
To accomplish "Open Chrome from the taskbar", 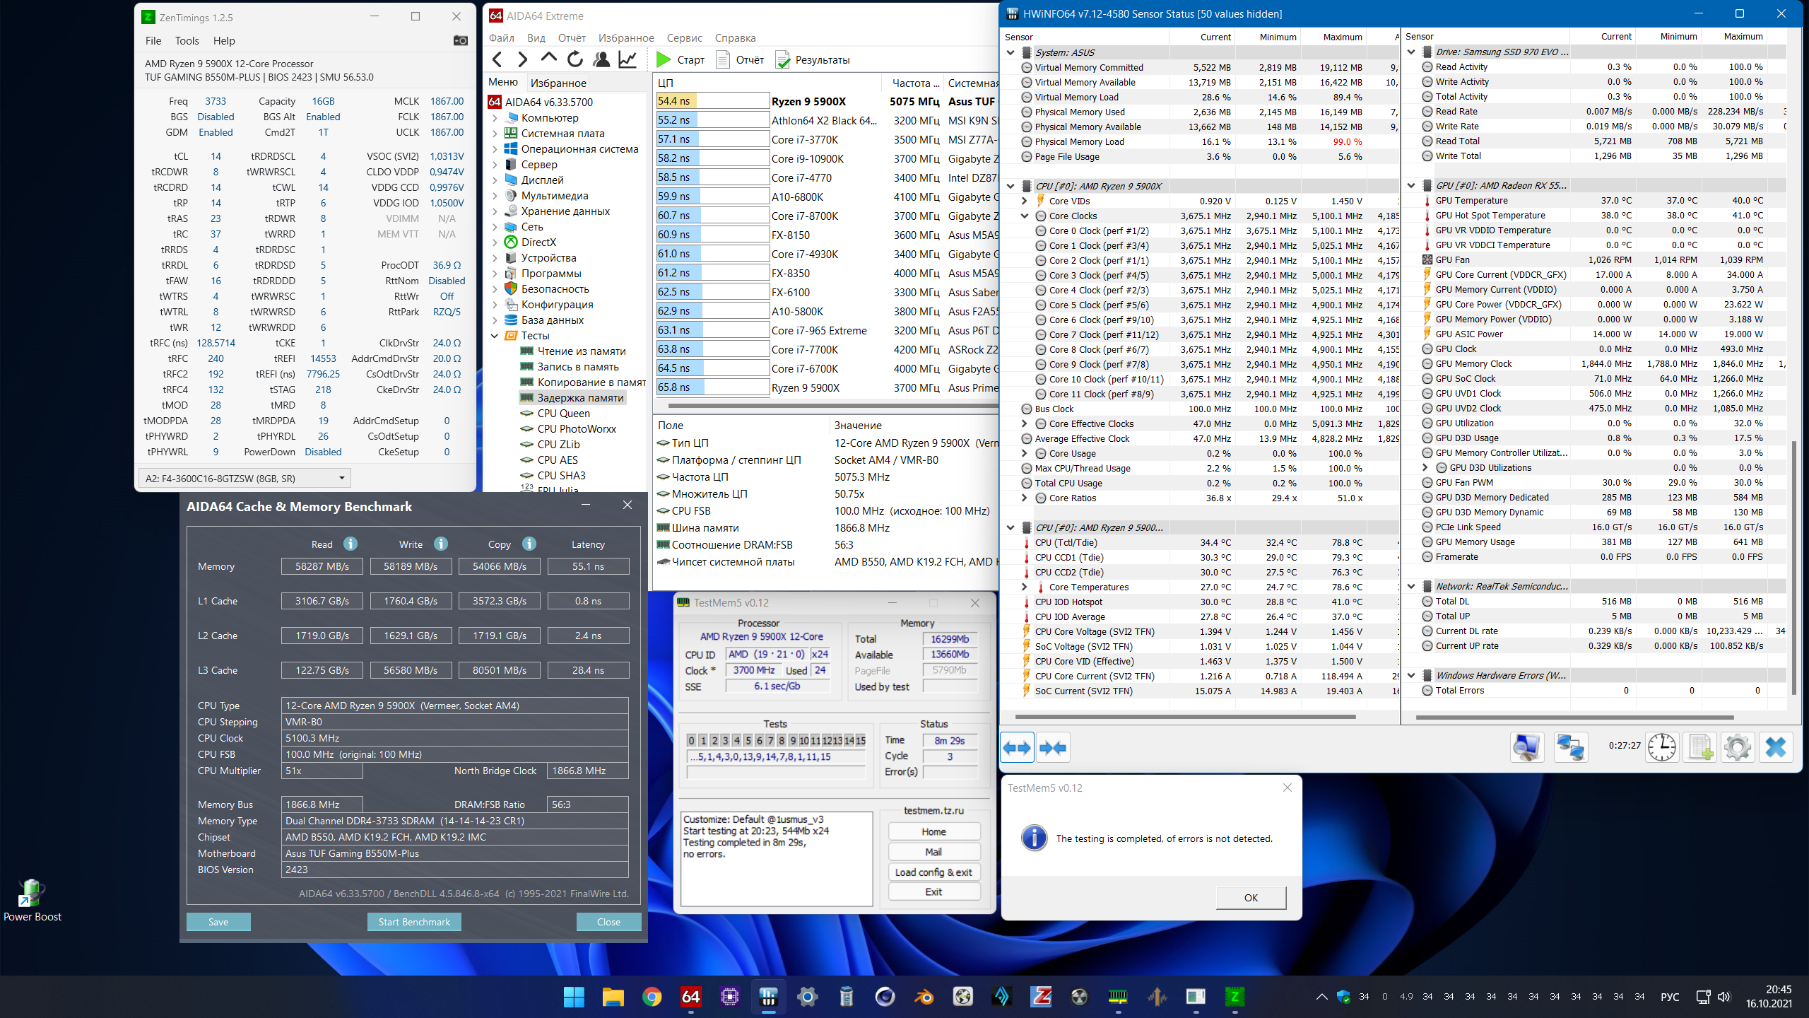I will pos(652,997).
